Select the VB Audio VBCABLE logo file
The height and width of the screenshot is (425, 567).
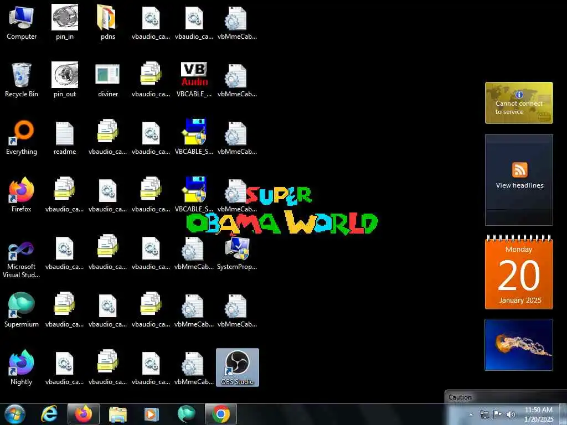coord(194,80)
